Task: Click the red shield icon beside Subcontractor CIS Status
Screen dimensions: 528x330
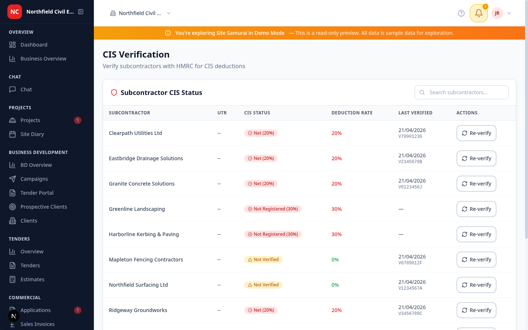Action: coord(114,92)
